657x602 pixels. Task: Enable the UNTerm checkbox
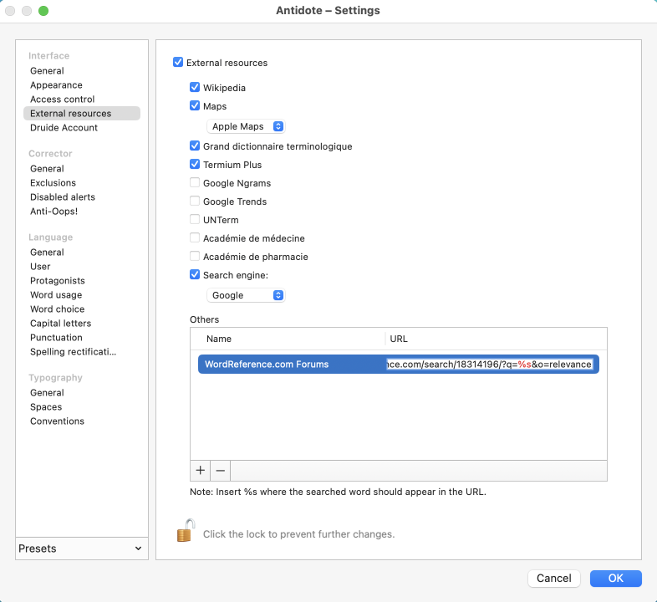tap(195, 220)
